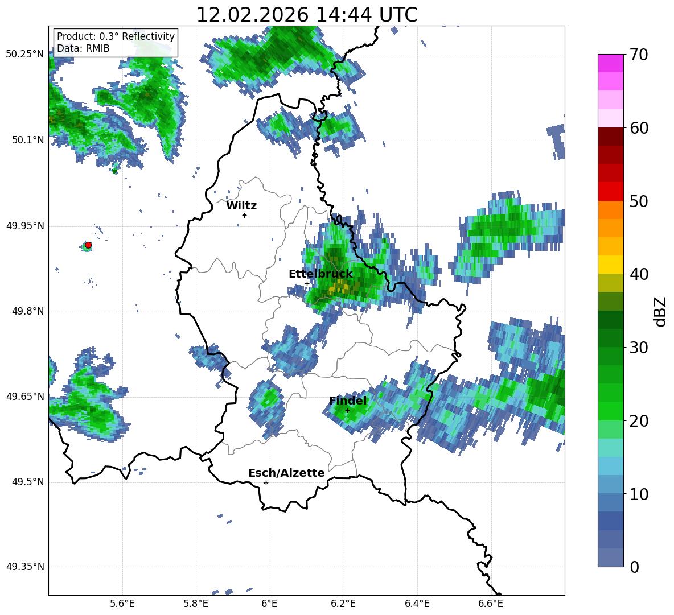Click the 30 tick label on colorbar

638,348
